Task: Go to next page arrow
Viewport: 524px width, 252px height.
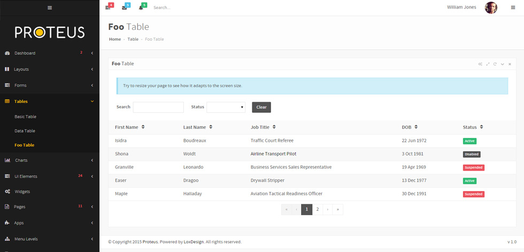Action: click(x=327, y=210)
